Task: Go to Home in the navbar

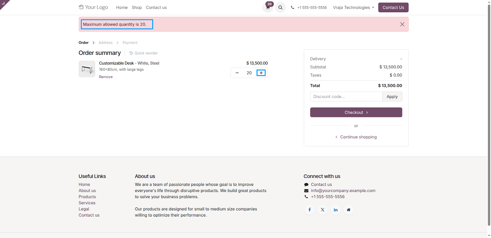Action: coord(122,7)
